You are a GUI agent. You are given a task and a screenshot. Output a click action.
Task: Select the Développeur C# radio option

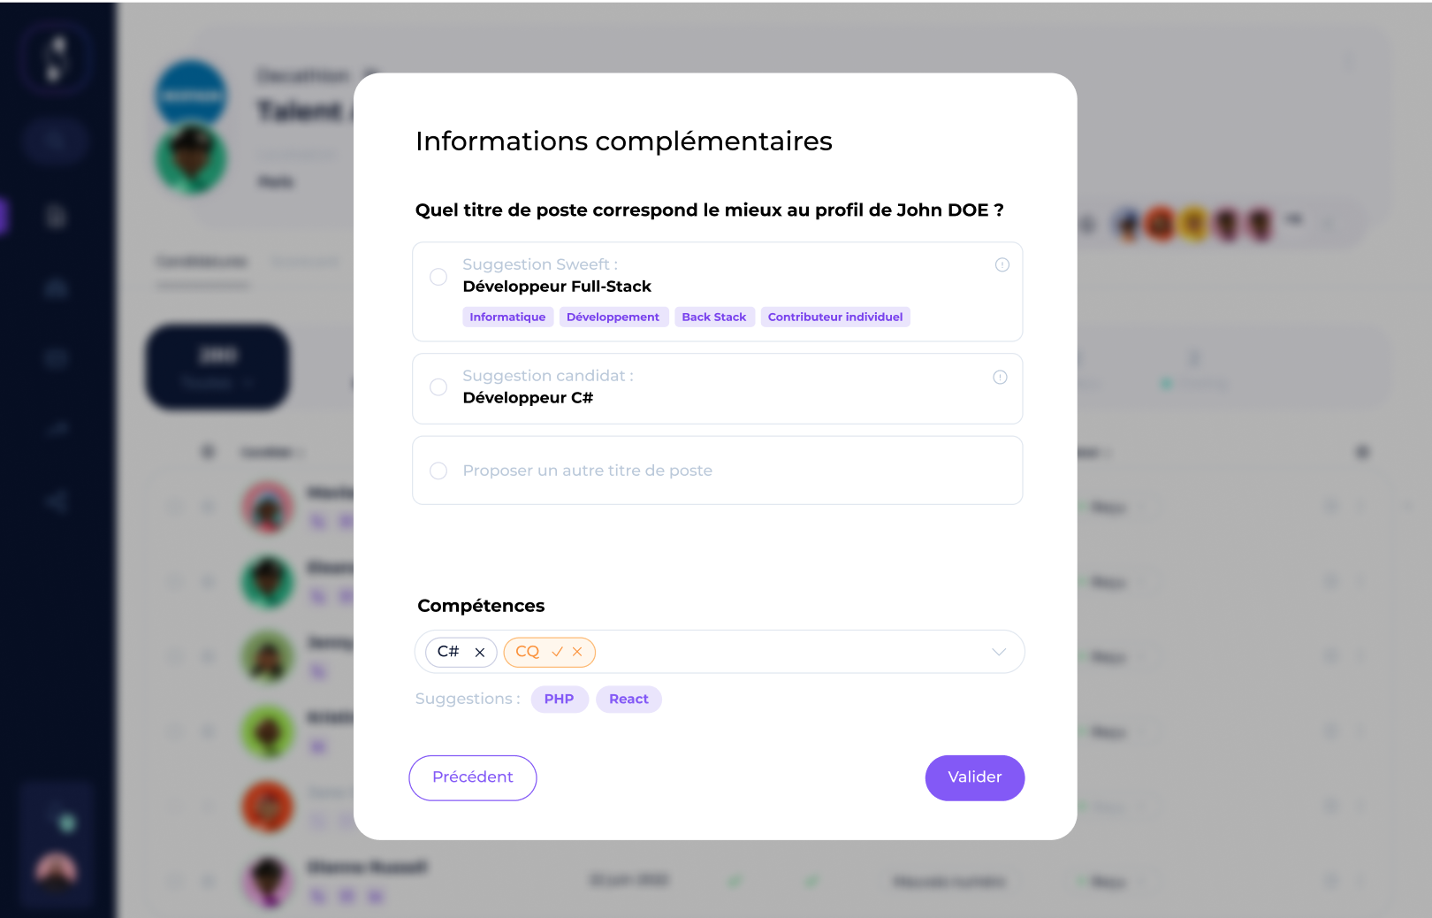click(438, 387)
